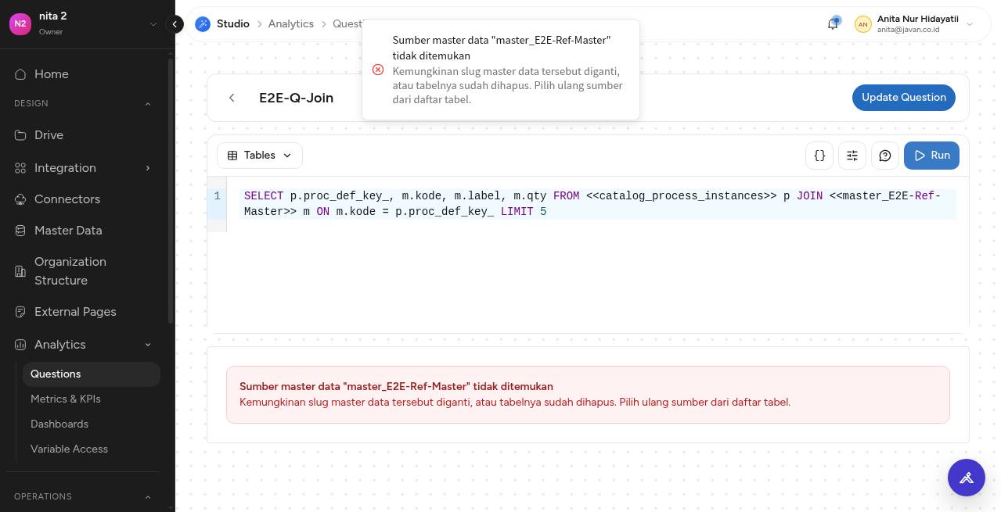
Task: Open variables with the curly braces button
Action: pos(819,156)
